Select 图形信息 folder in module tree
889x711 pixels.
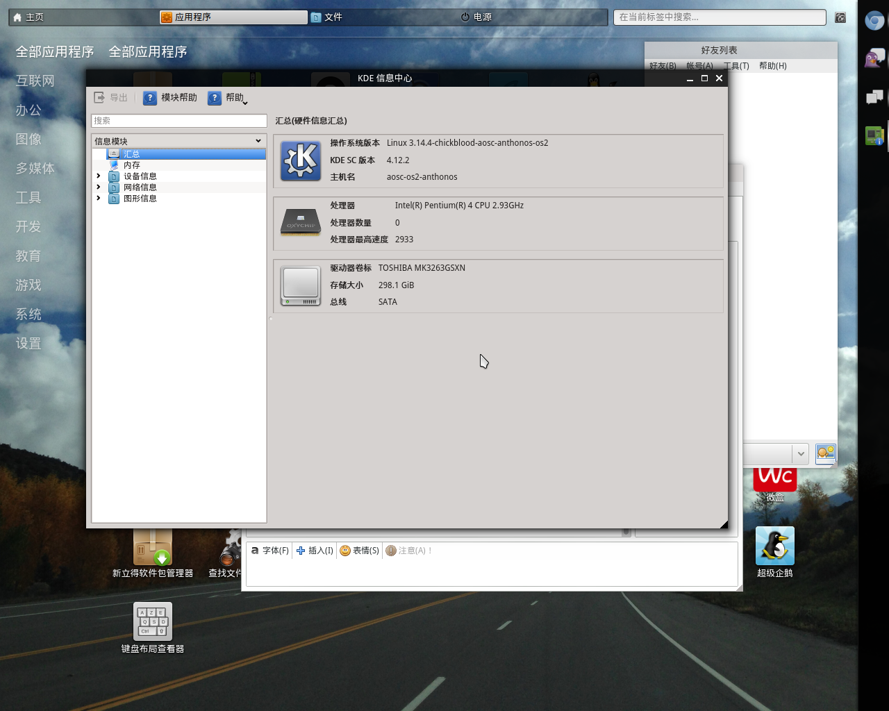click(133, 199)
